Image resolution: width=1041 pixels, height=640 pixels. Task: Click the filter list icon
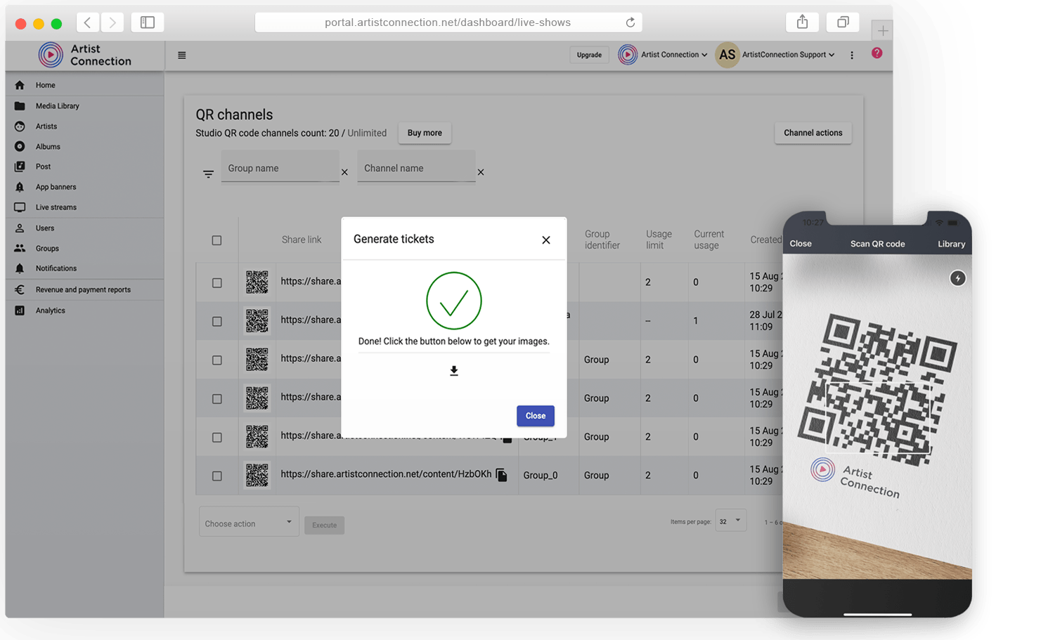click(208, 174)
